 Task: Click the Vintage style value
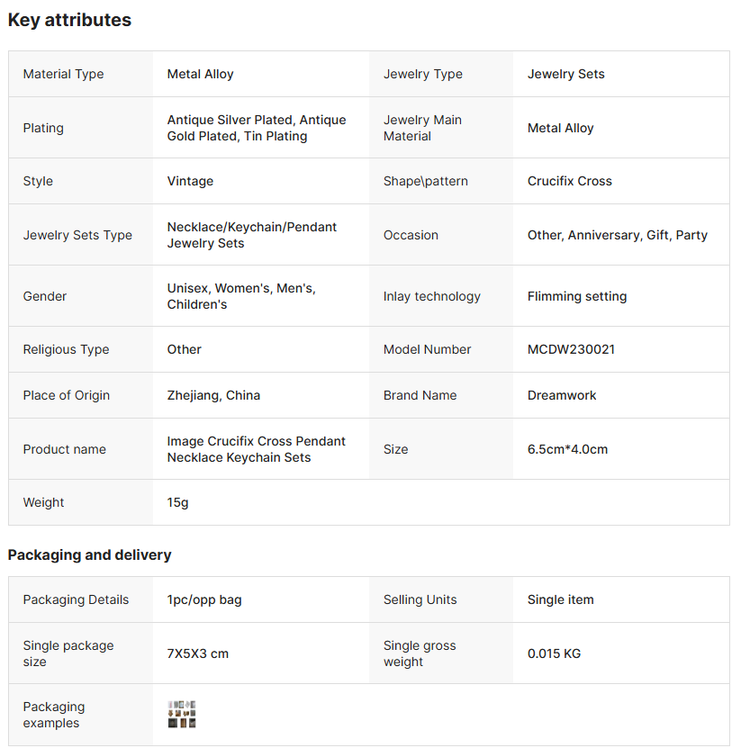pos(190,181)
